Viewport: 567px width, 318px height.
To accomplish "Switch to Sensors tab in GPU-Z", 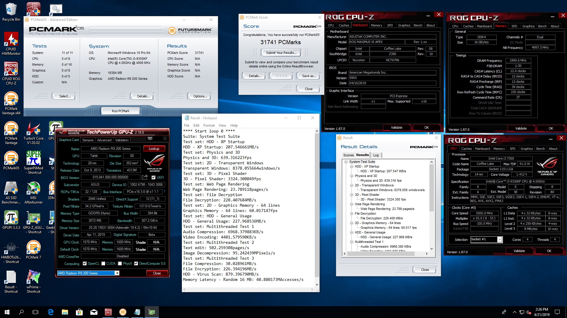I will [88, 140].
